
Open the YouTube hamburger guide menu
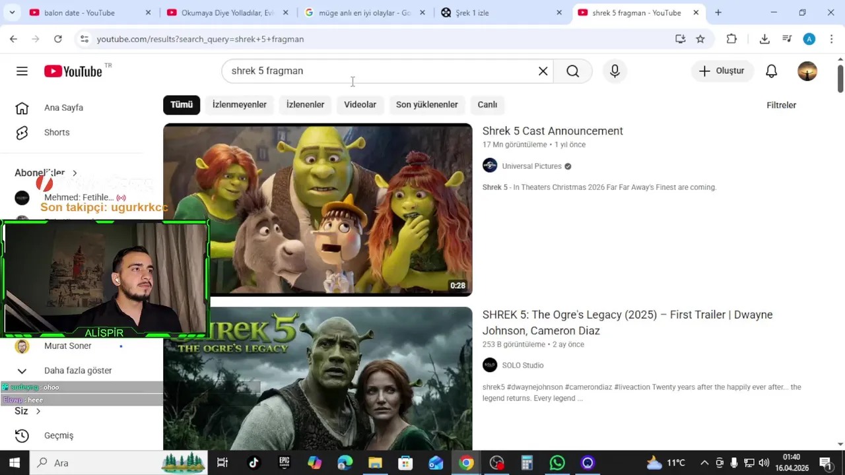point(22,71)
